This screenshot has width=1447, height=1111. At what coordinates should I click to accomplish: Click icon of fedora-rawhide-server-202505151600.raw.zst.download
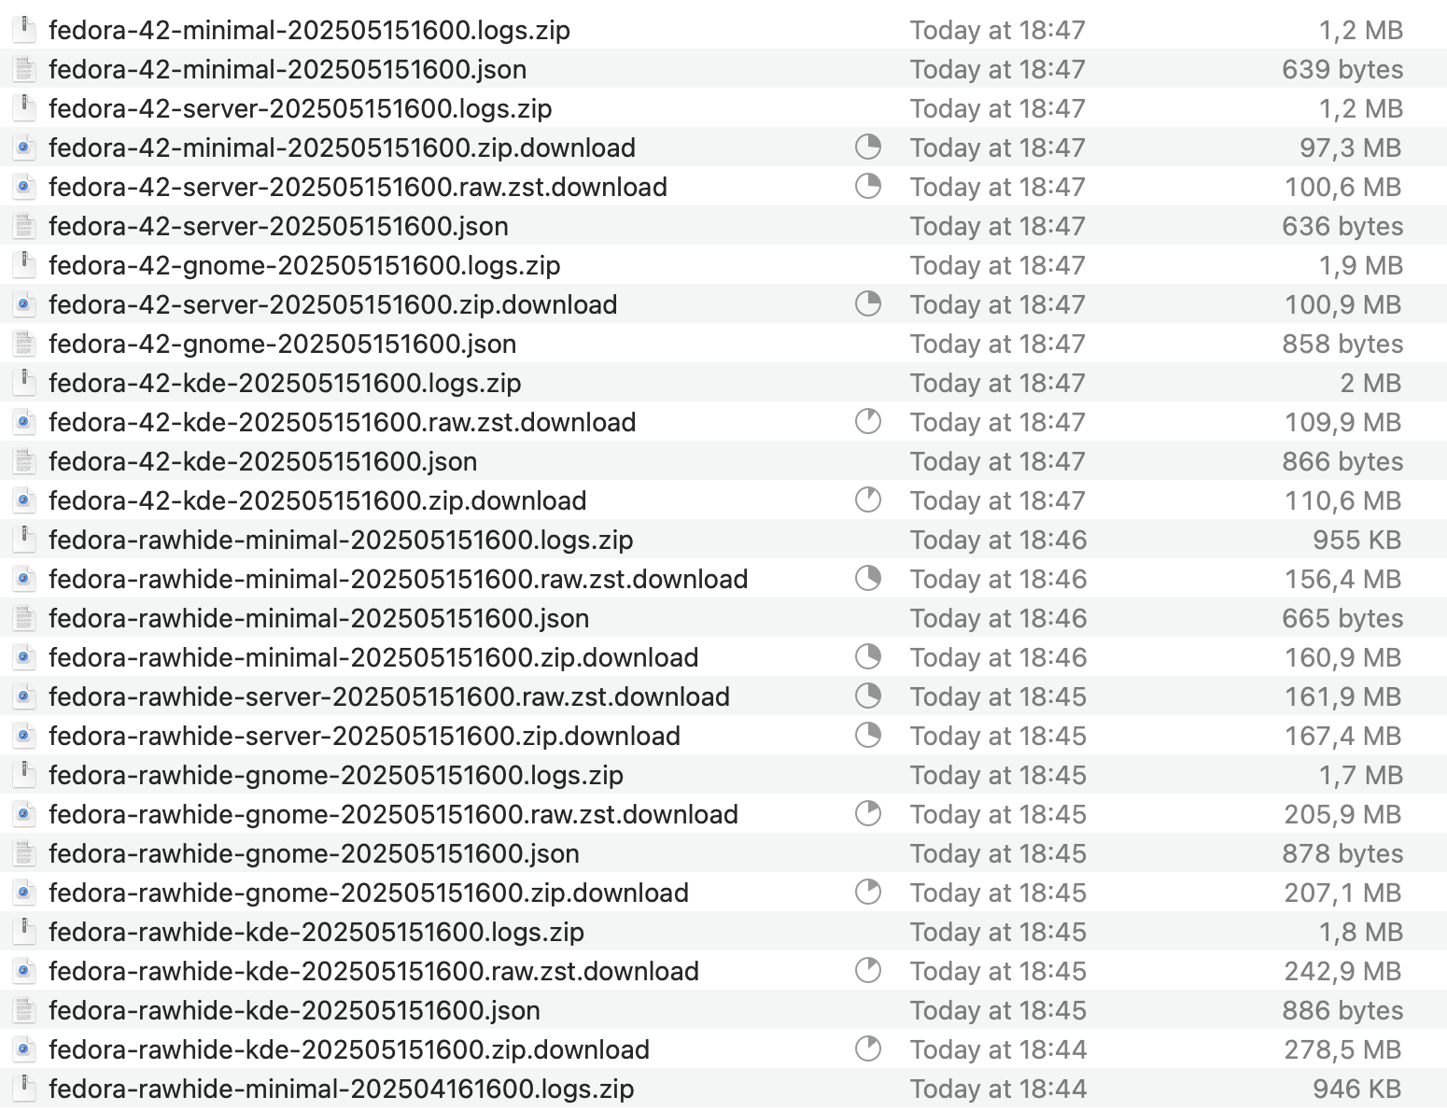24,696
